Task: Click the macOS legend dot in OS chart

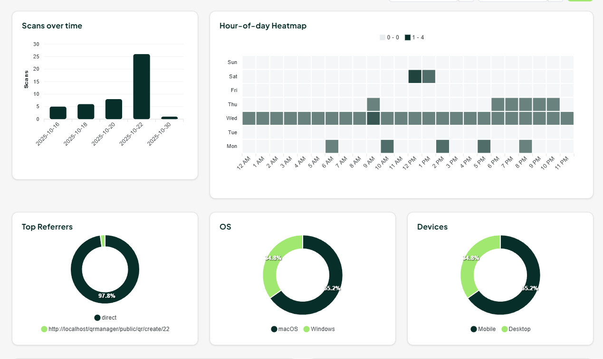Action: coord(273,329)
